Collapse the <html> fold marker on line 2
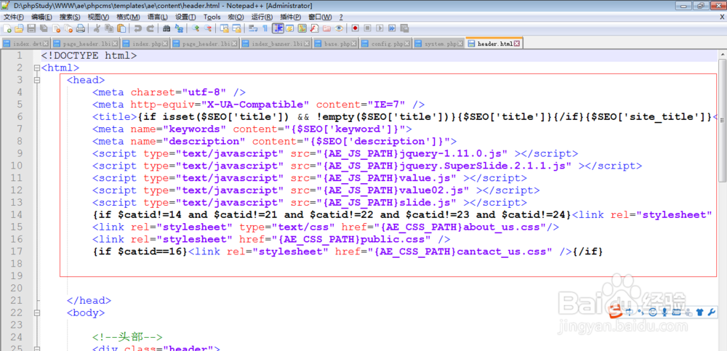Screen dimensions: 727x351 36,68
